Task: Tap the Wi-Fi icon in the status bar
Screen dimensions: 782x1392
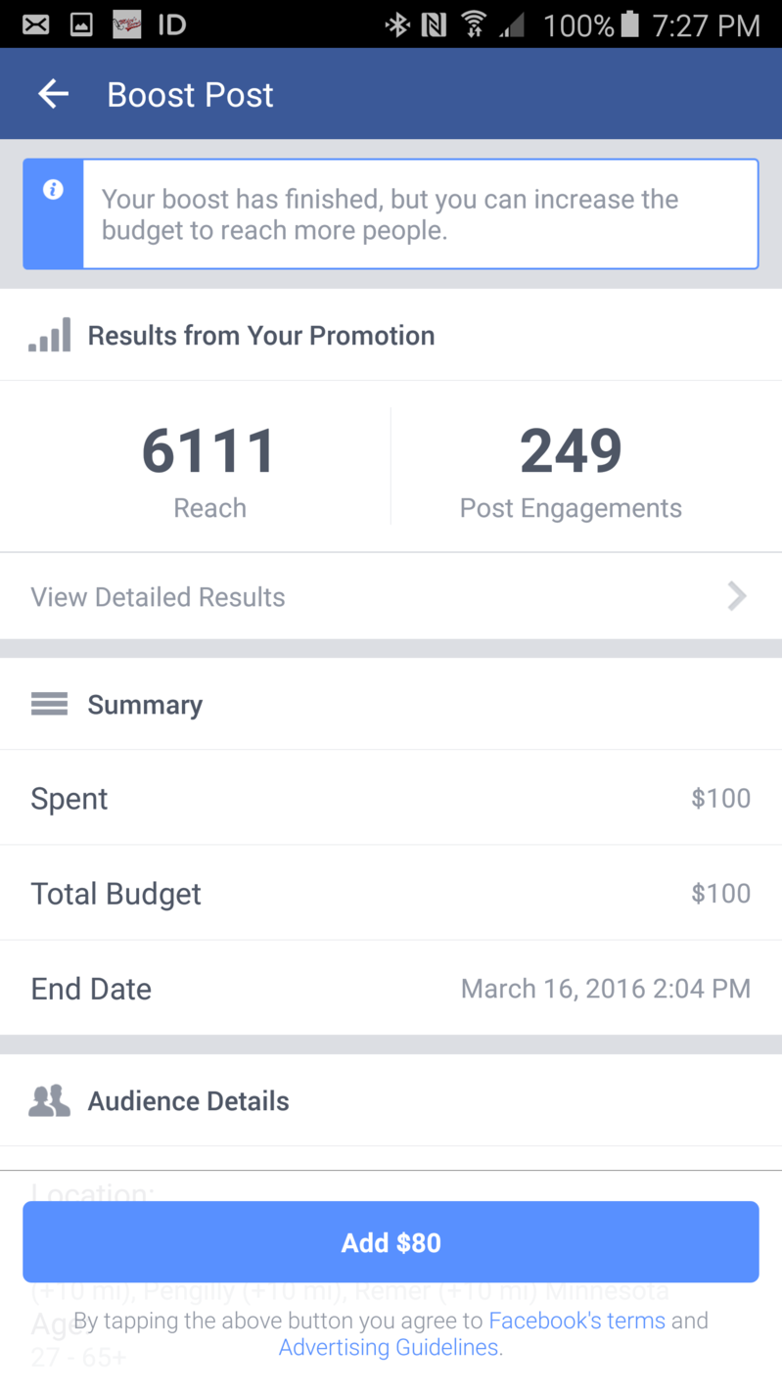Action: [474, 24]
